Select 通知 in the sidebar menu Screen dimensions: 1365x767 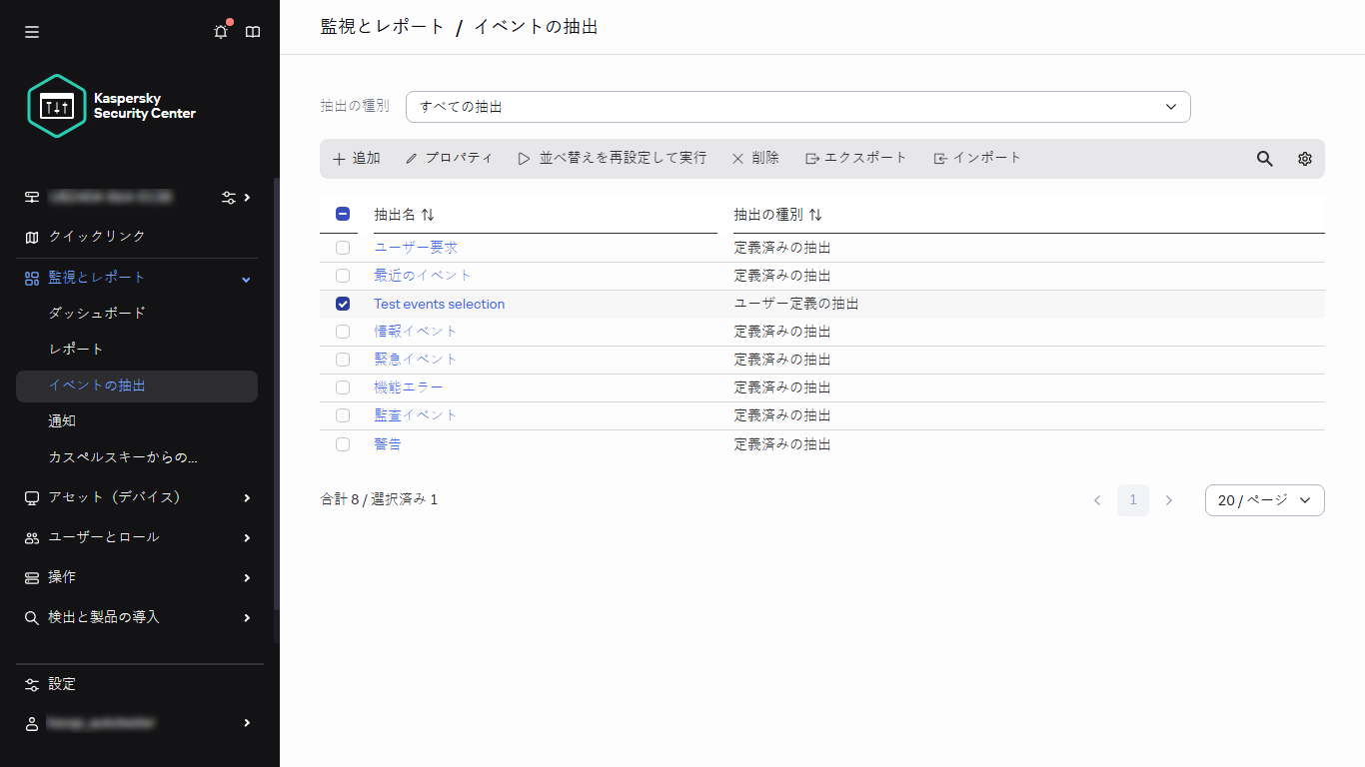point(61,420)
